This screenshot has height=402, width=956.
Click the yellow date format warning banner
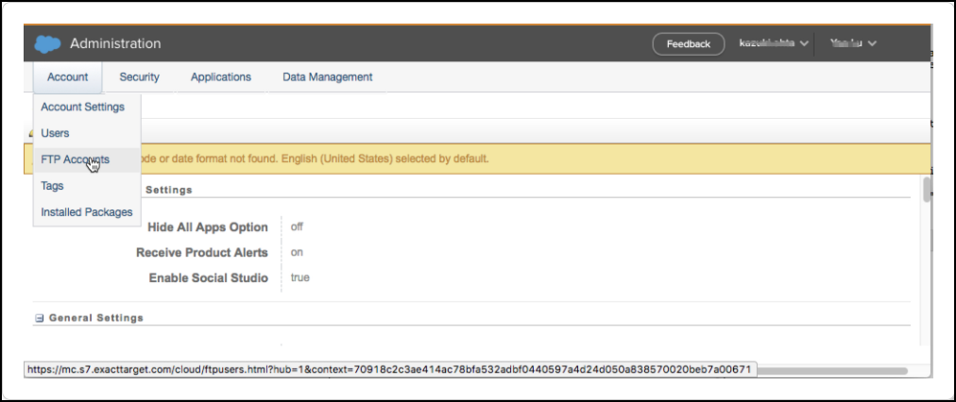pyautogui.click(x=529, y=159)
